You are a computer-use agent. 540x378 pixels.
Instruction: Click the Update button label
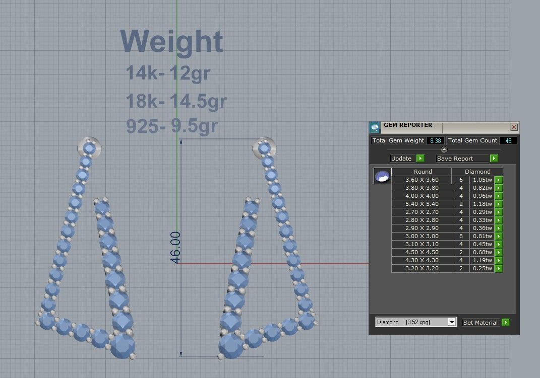tap(401, 159)
